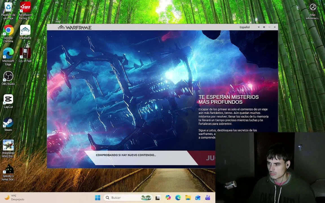Open the Microsoft Edge desktop shortcut
The height and width of the screenshot is (203, 325).
pyautogui.click(x=8, y=57)
